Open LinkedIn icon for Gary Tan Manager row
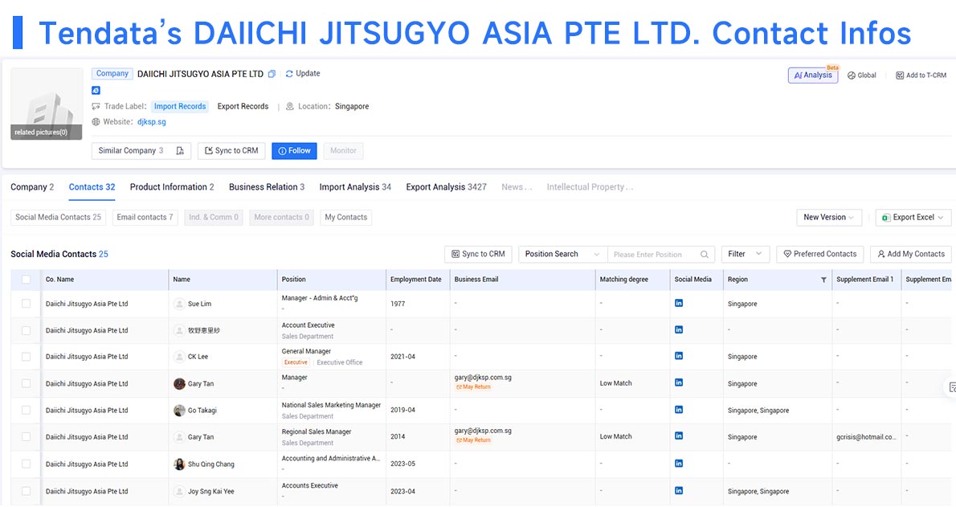Screen dimensions: 956x507 coord(679,383)
